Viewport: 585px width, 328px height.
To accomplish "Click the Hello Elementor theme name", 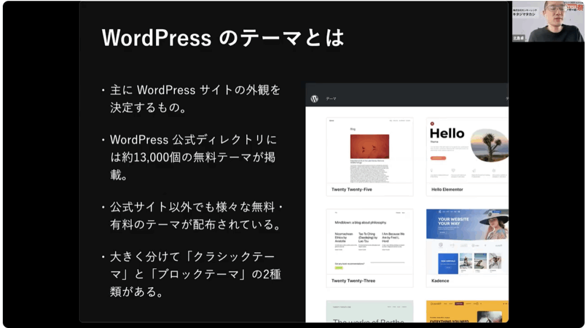I will (x=447, y=189).
